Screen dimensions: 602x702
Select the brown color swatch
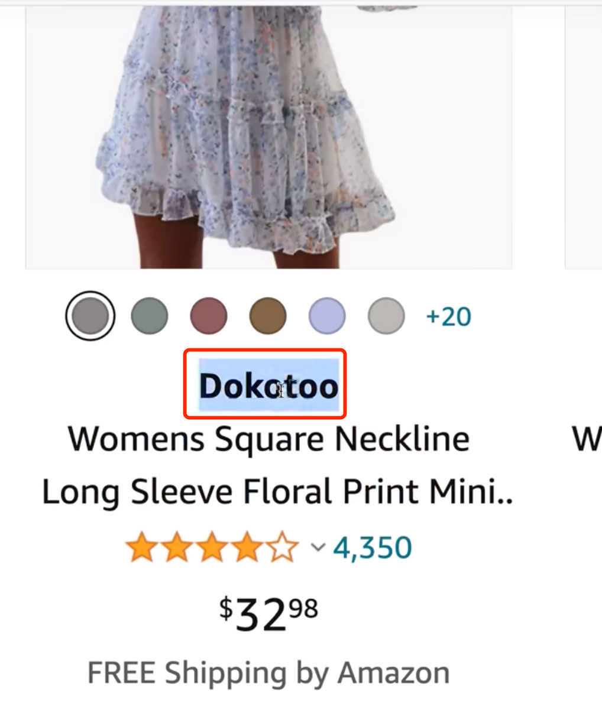pos(267,316)
